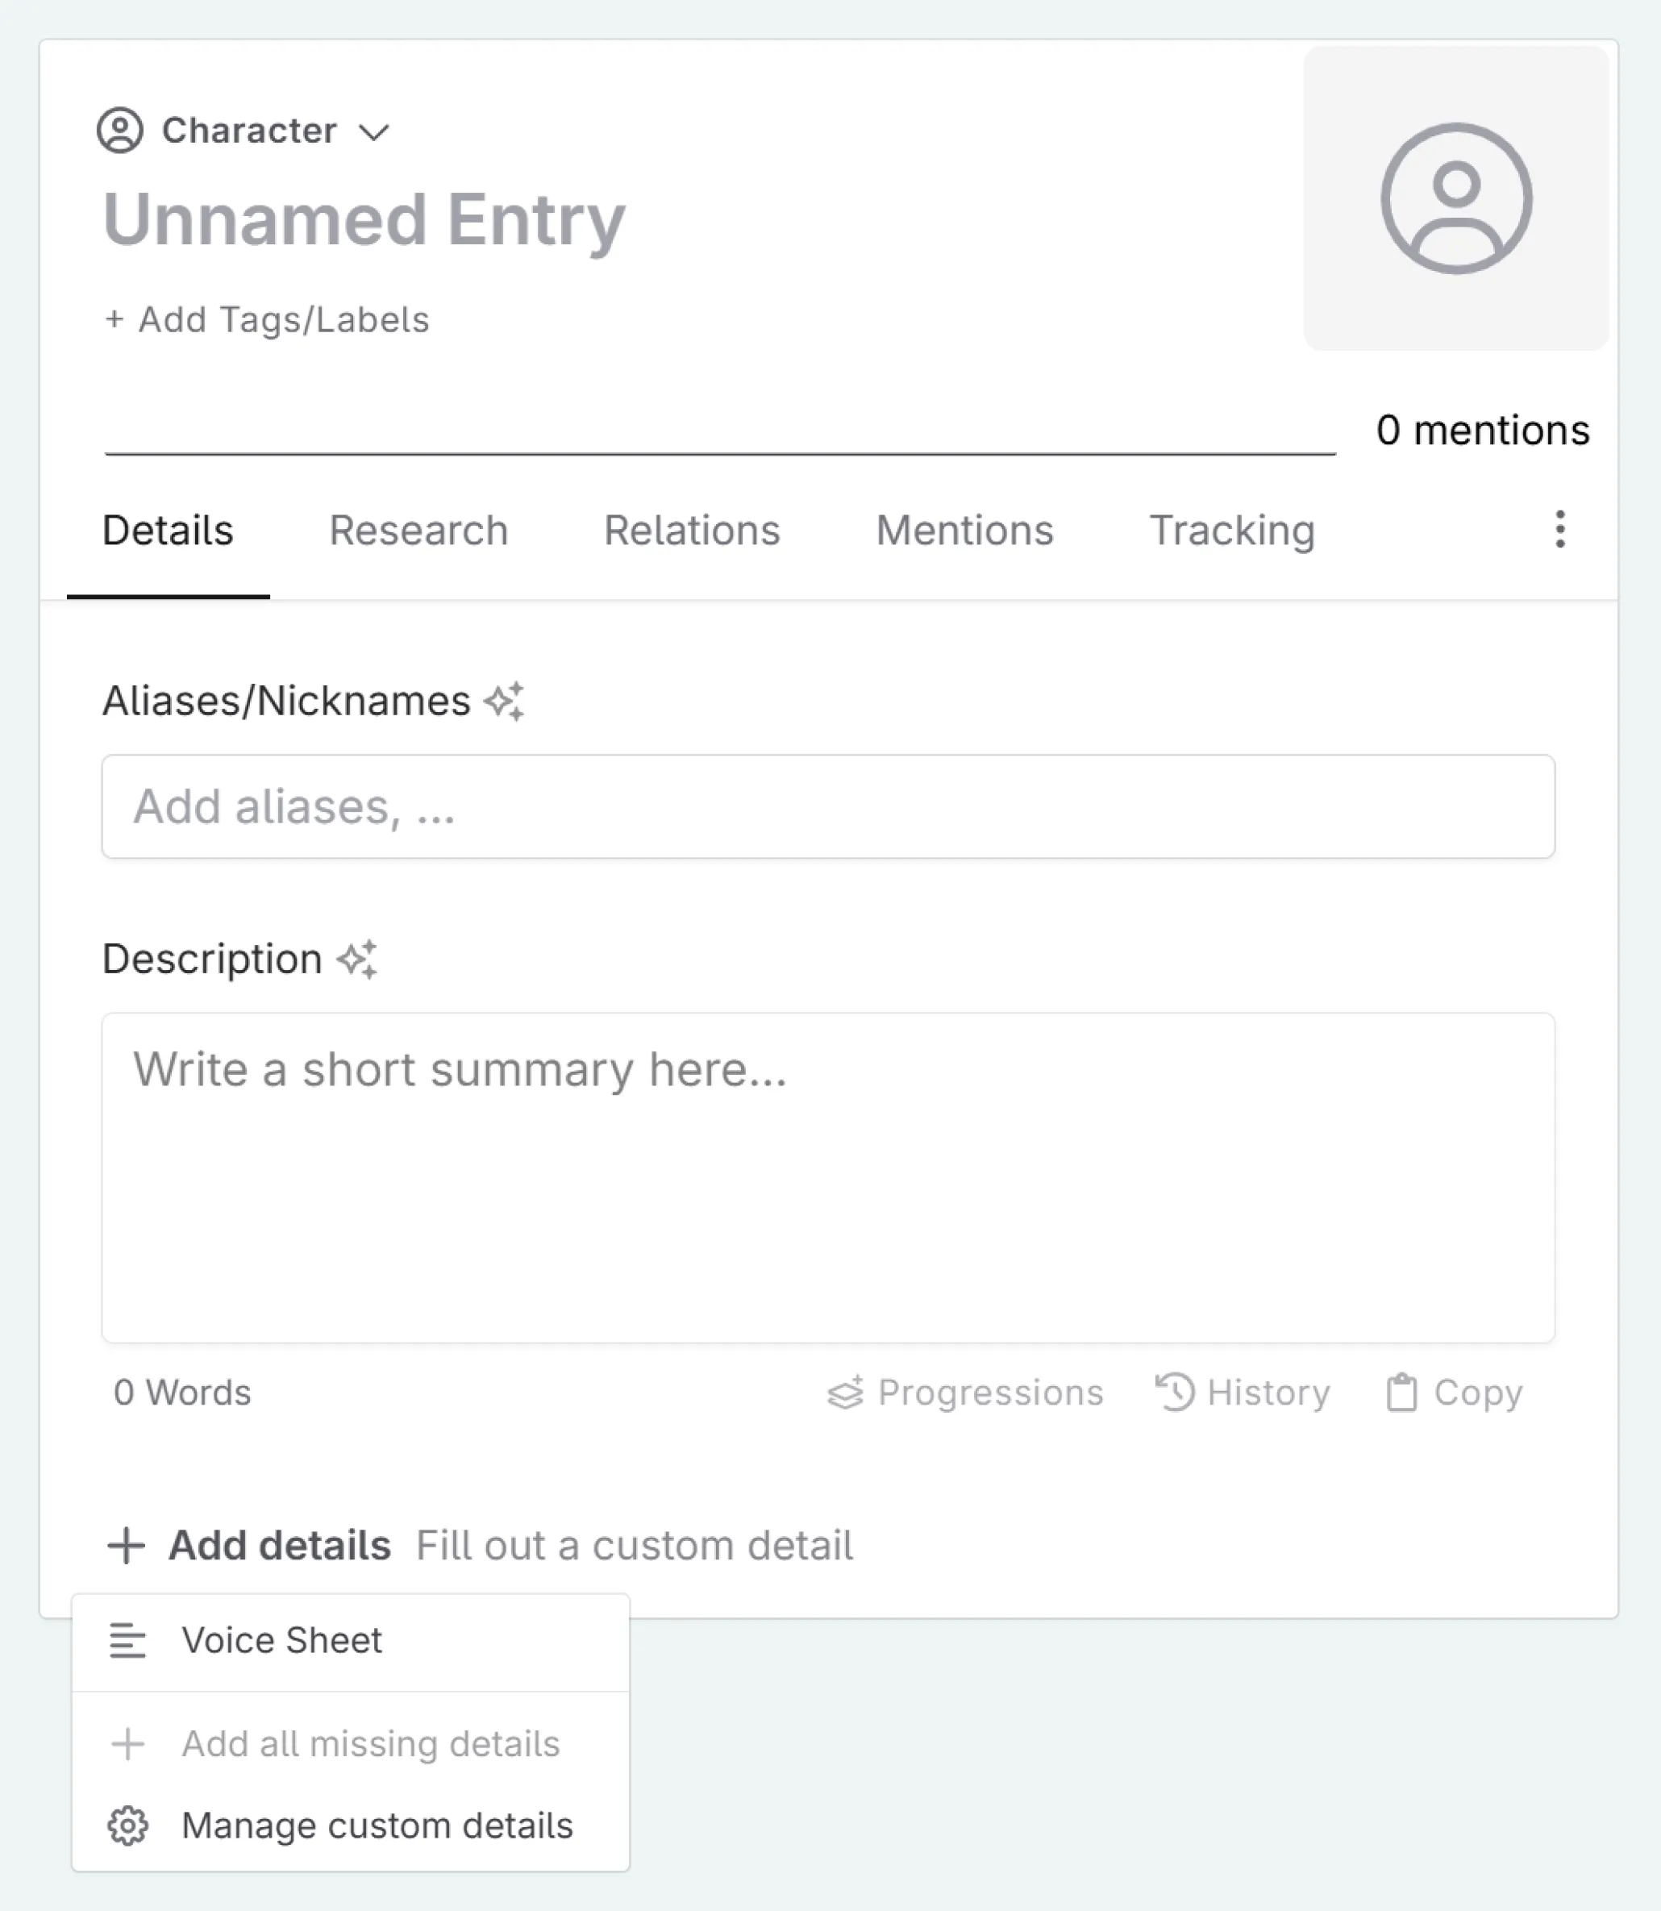Expand the Character type dropdown
The height and width of the screenshot is (1911, 1661).
coord(374,131)
